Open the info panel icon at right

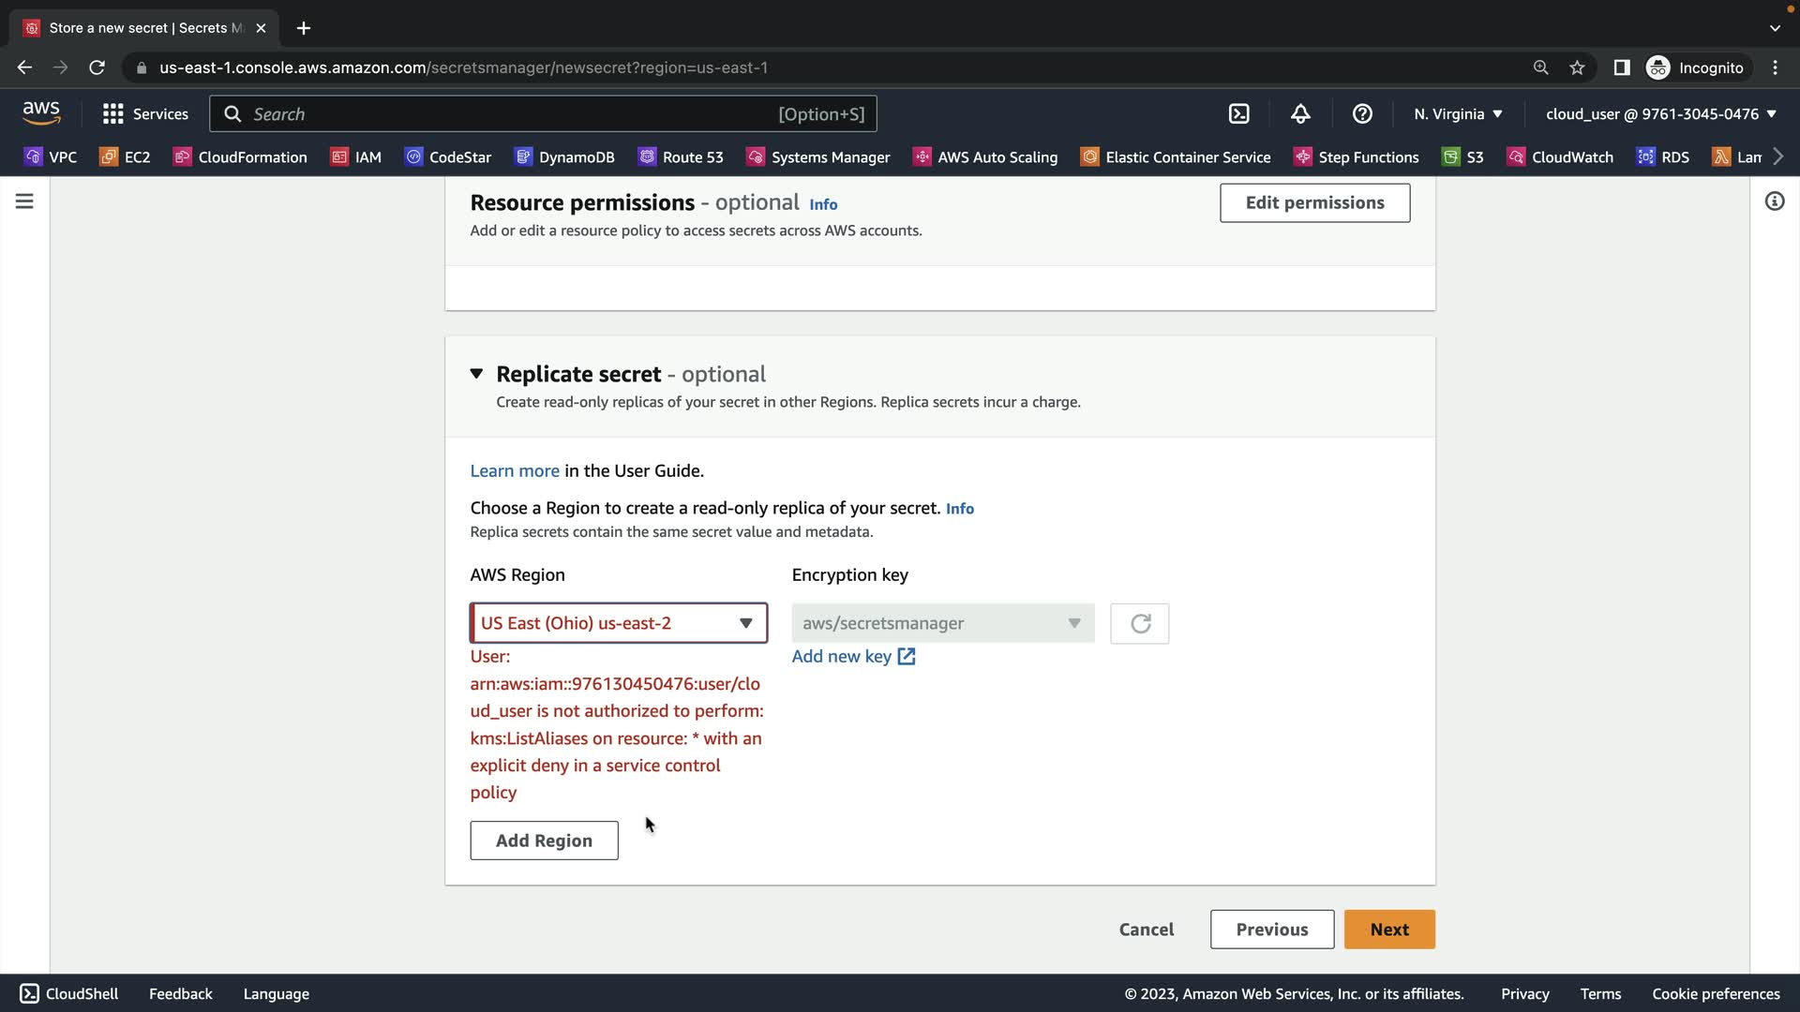1774,201
